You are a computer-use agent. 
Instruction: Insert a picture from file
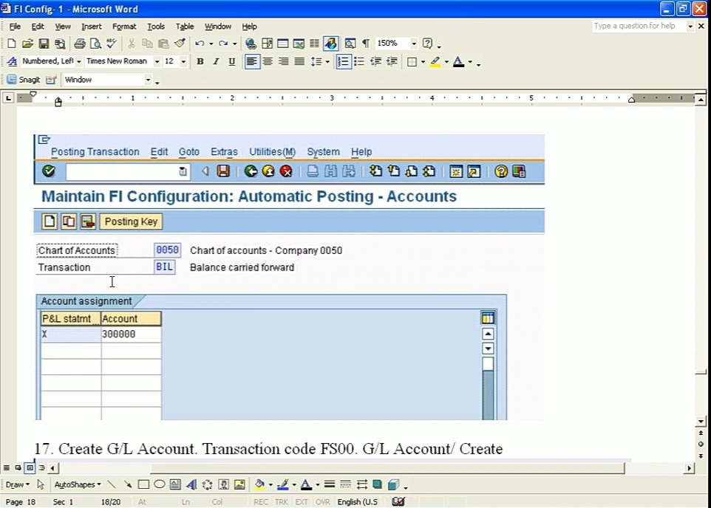(239, 484)
